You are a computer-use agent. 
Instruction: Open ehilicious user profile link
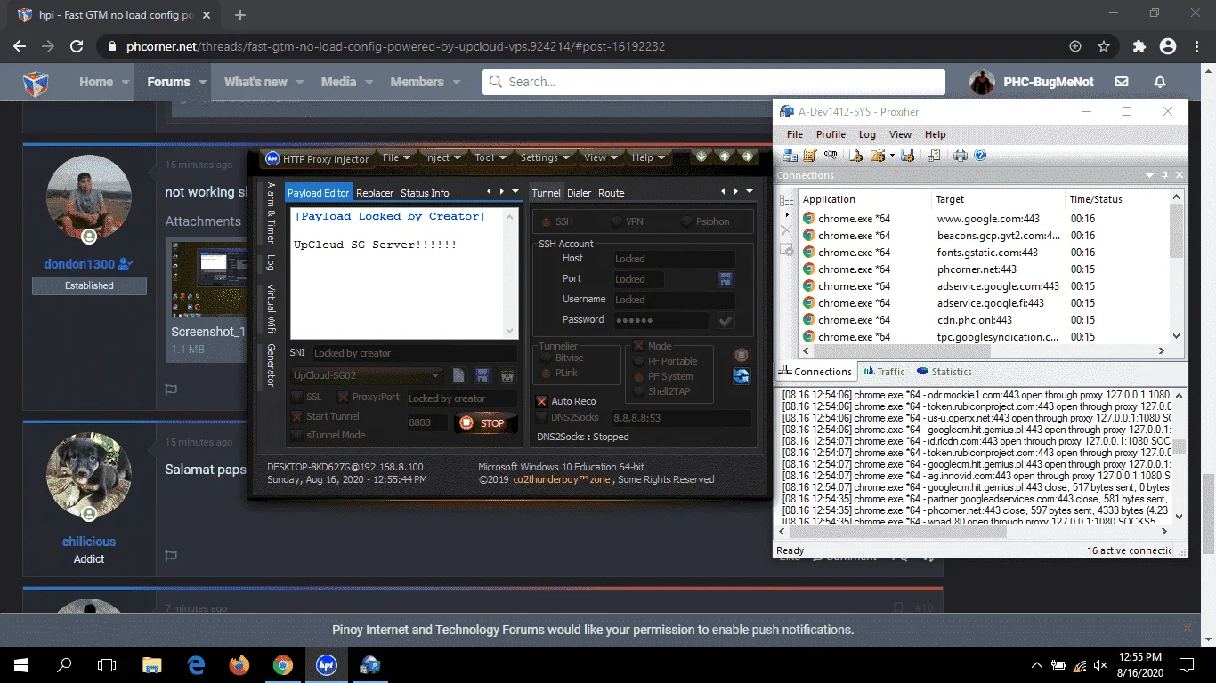89,541
